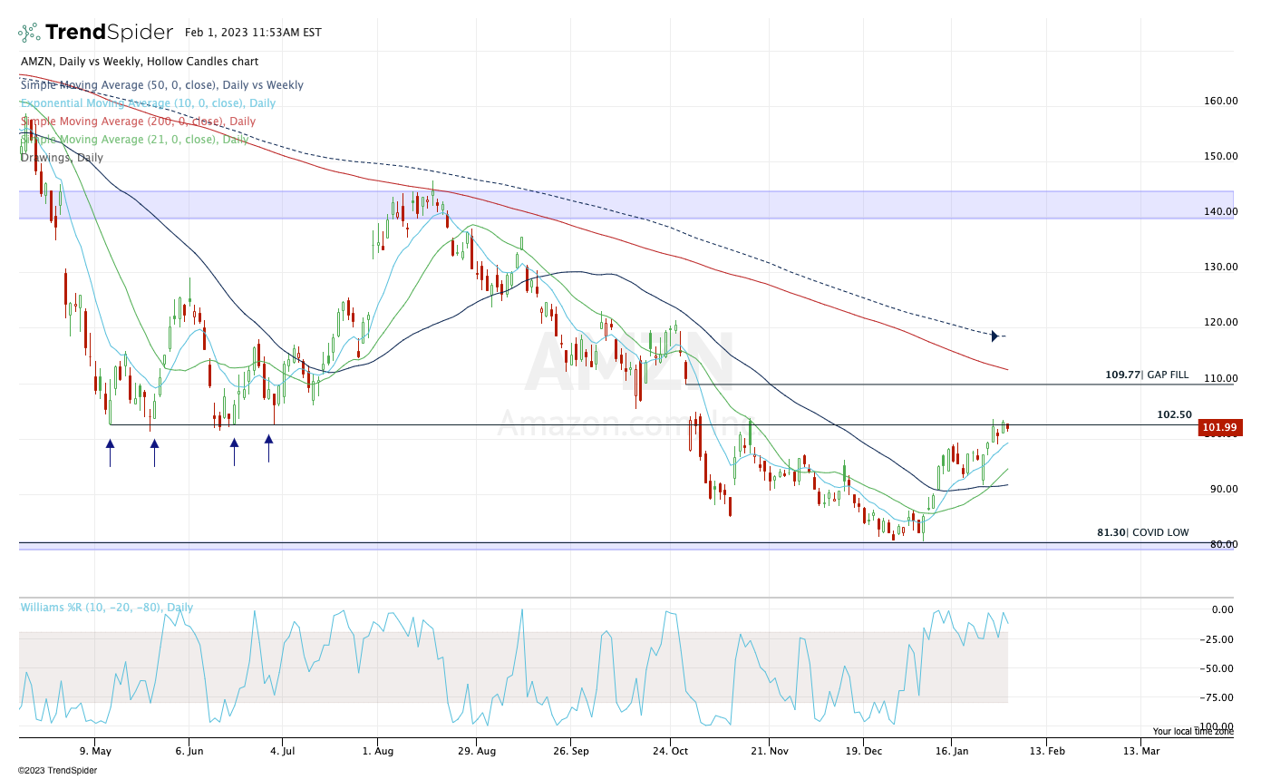
Task: Click the 150.00 price axis label
Action: (1219, 156)
